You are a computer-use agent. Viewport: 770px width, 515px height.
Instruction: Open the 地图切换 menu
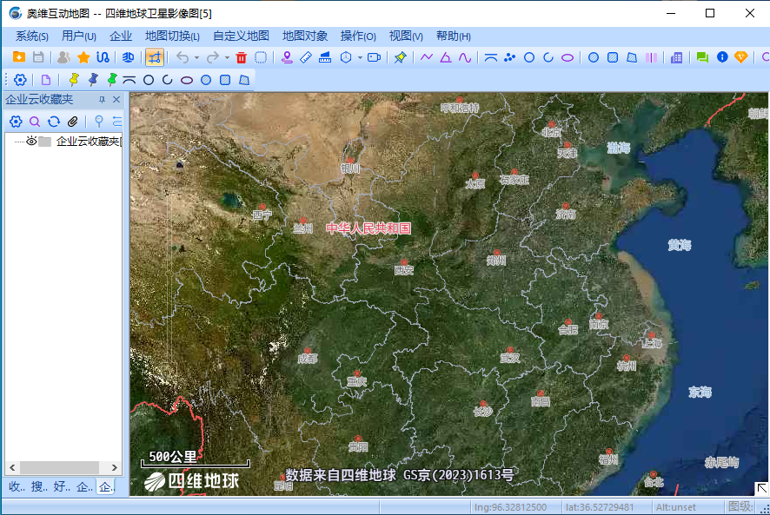[172, 36]
